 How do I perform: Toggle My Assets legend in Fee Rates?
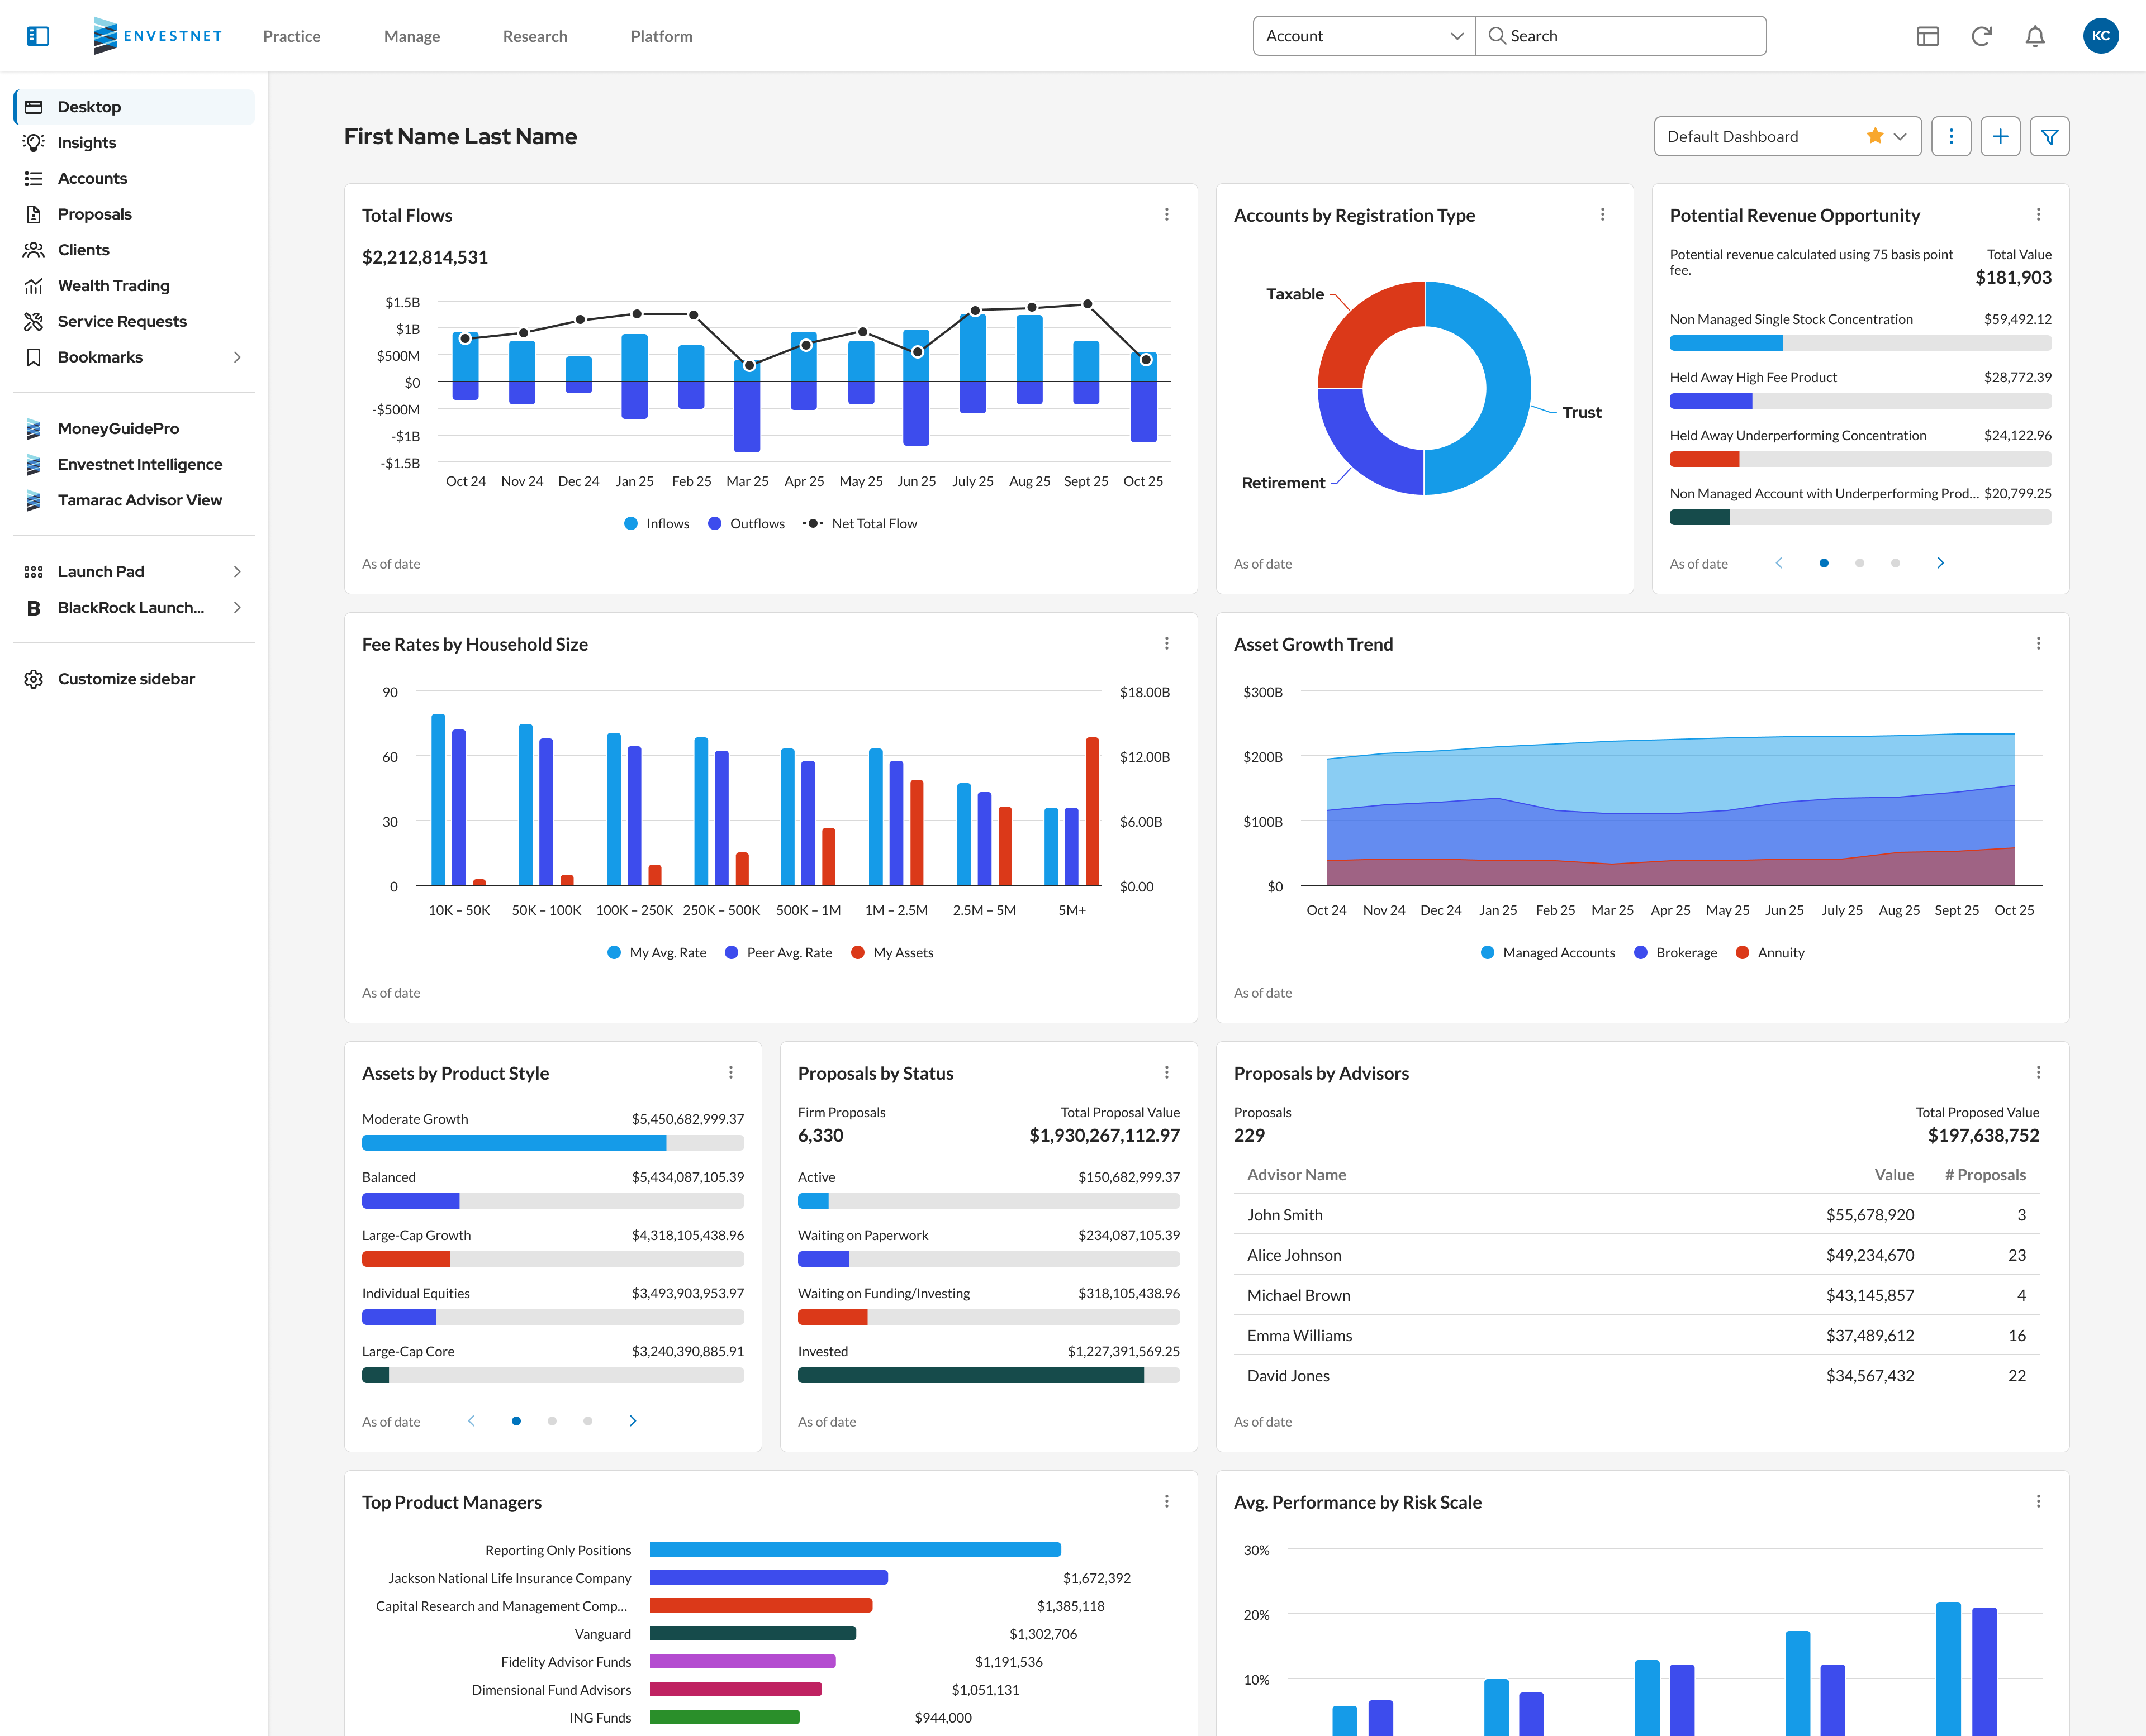coord(891,953)
